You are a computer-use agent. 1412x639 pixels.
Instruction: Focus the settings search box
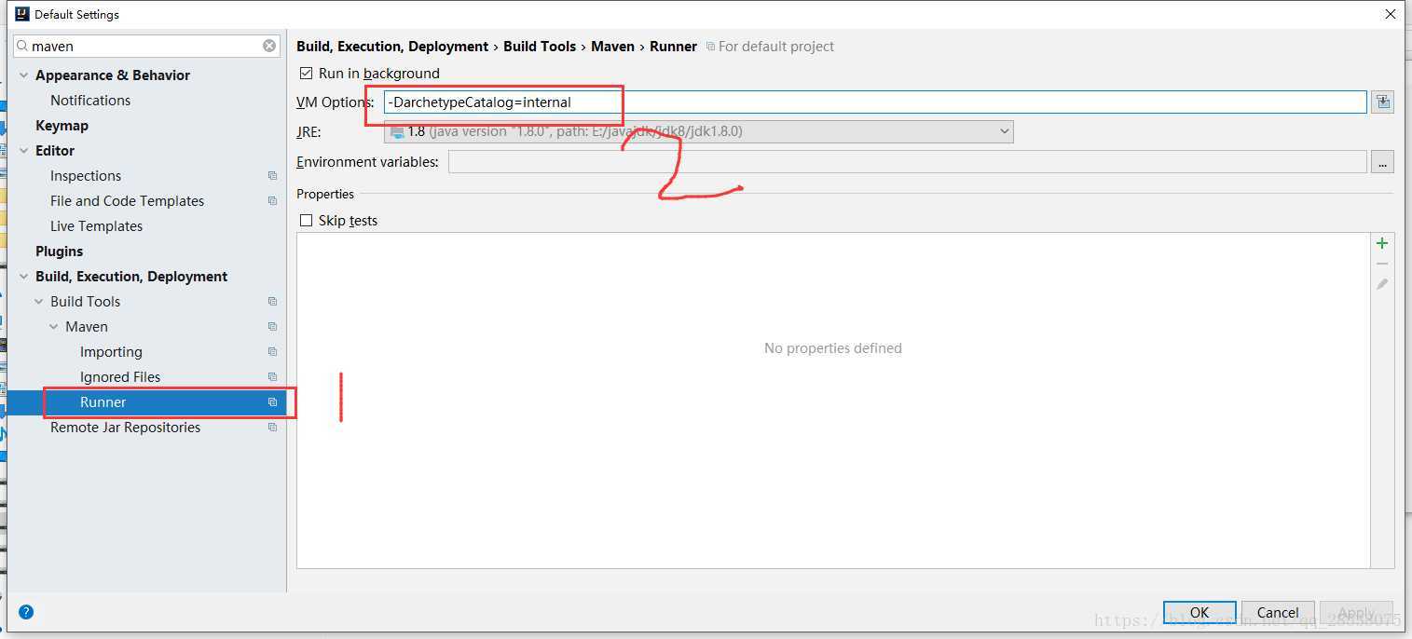pyautogui.click(x=146, y=46)
